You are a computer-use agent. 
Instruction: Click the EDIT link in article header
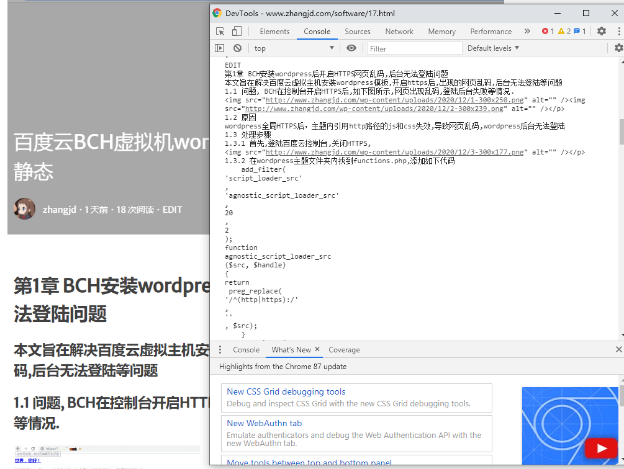point(173,210)
